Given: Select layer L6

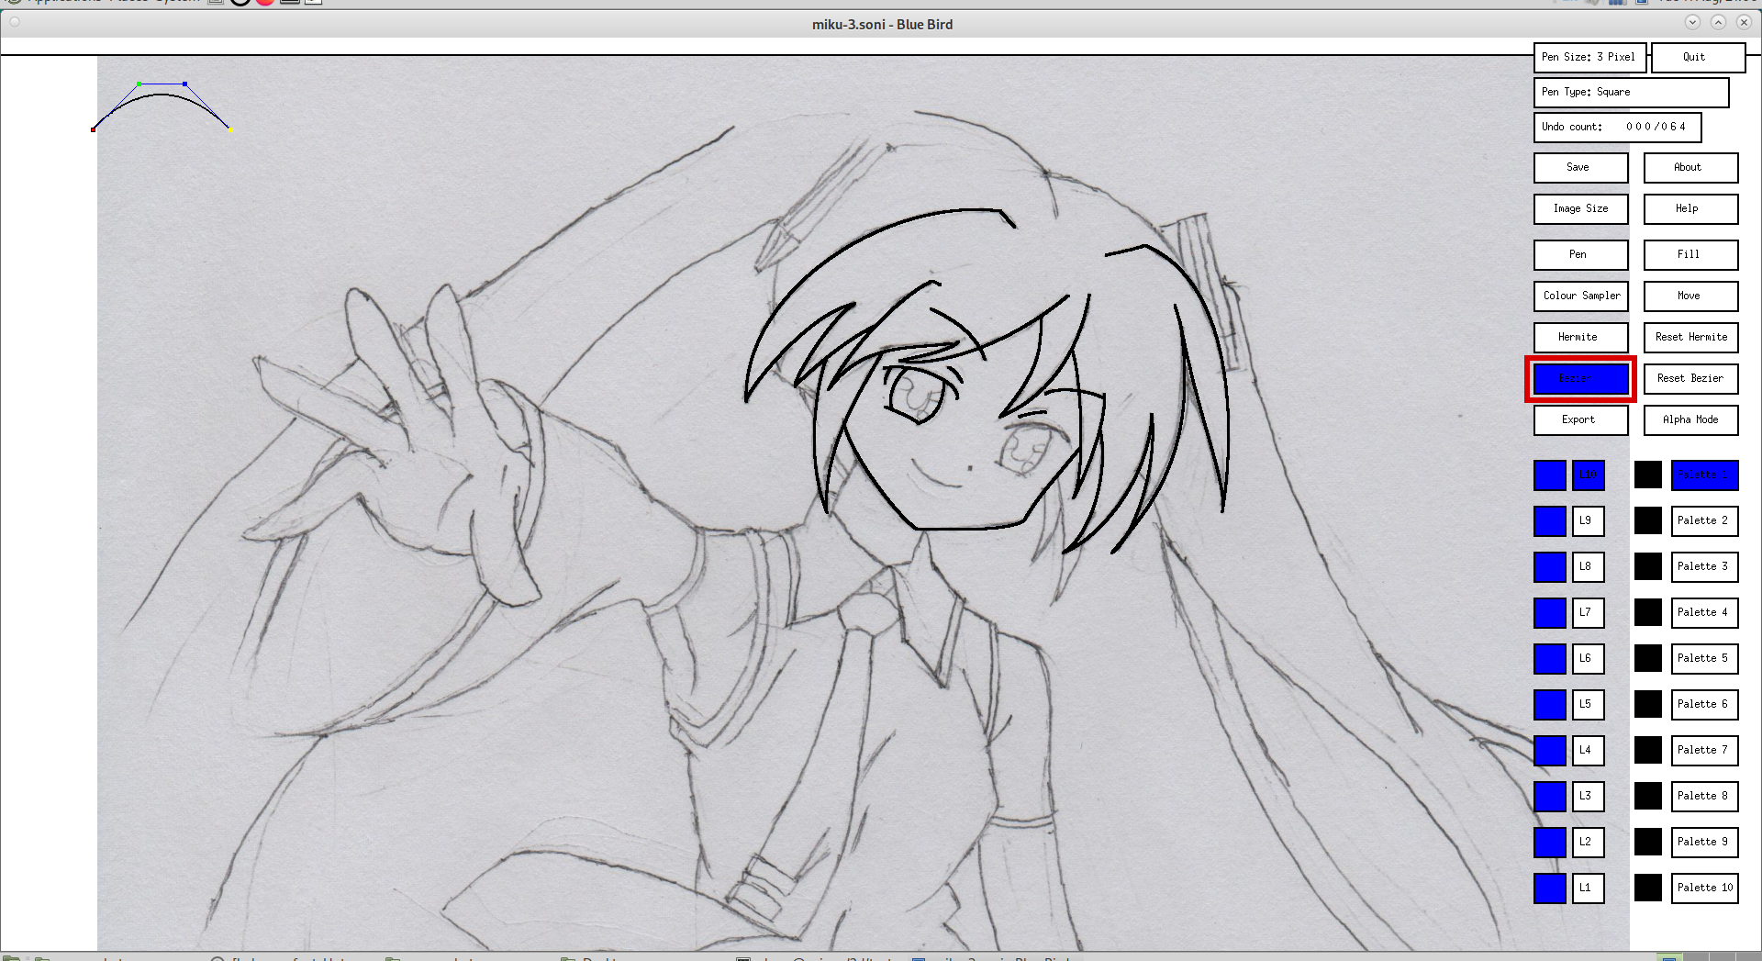Looking at the screenshot, I should (1588, 659).
